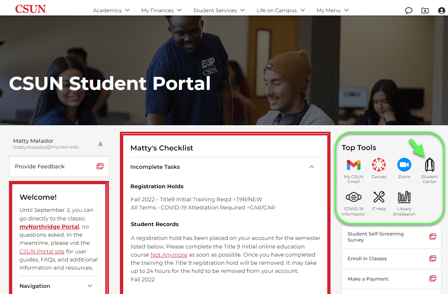448x294 pixels.
Task: Expand the Student Services menu
Action: coord(219,10)
